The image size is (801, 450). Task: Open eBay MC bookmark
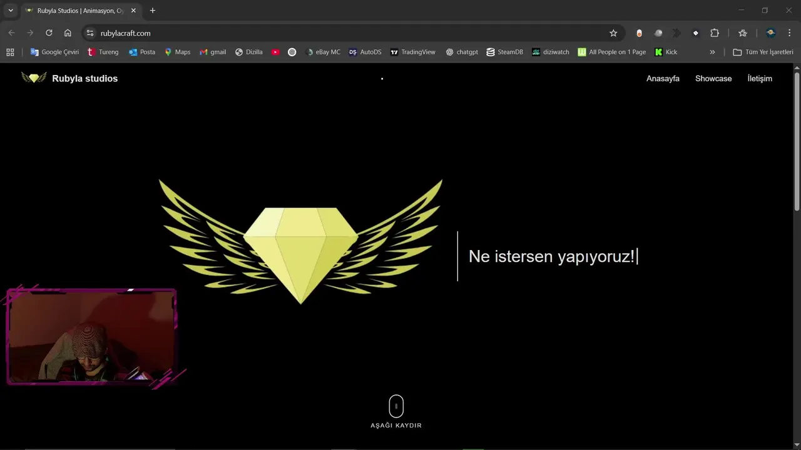323,52
